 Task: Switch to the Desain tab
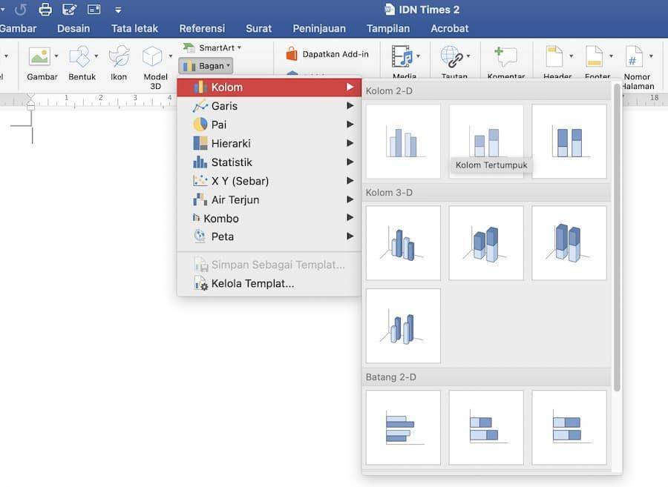click(x=73, y=28)
